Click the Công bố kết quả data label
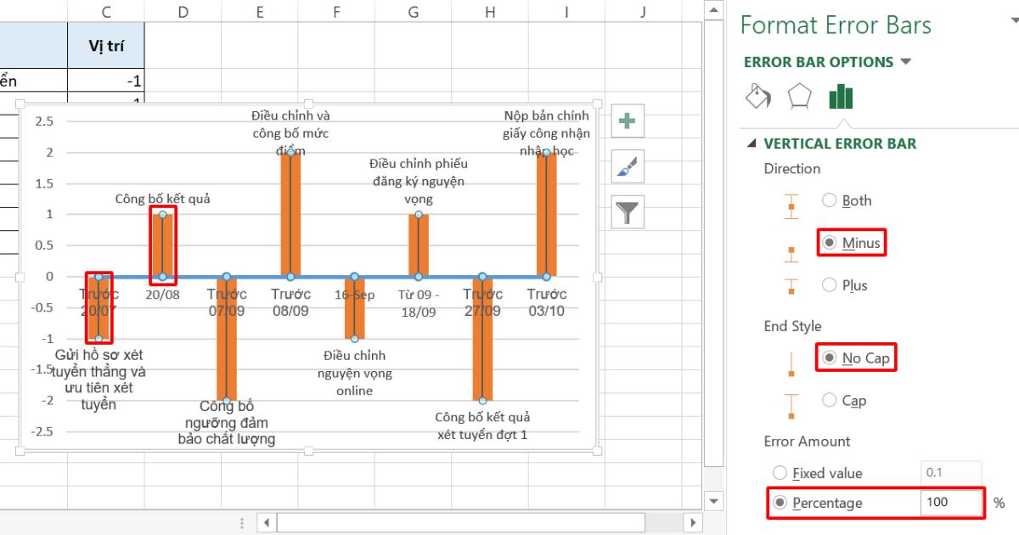 (161, 197)
